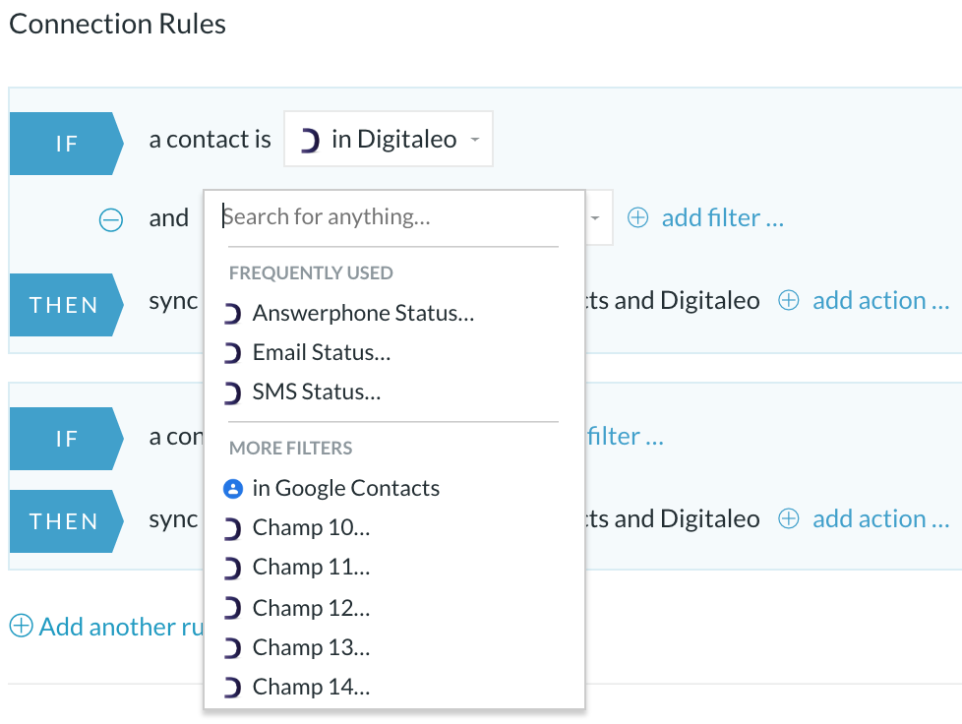Click plus icon beside Add another rule
The image size is (962, 724).
point(21,626)
